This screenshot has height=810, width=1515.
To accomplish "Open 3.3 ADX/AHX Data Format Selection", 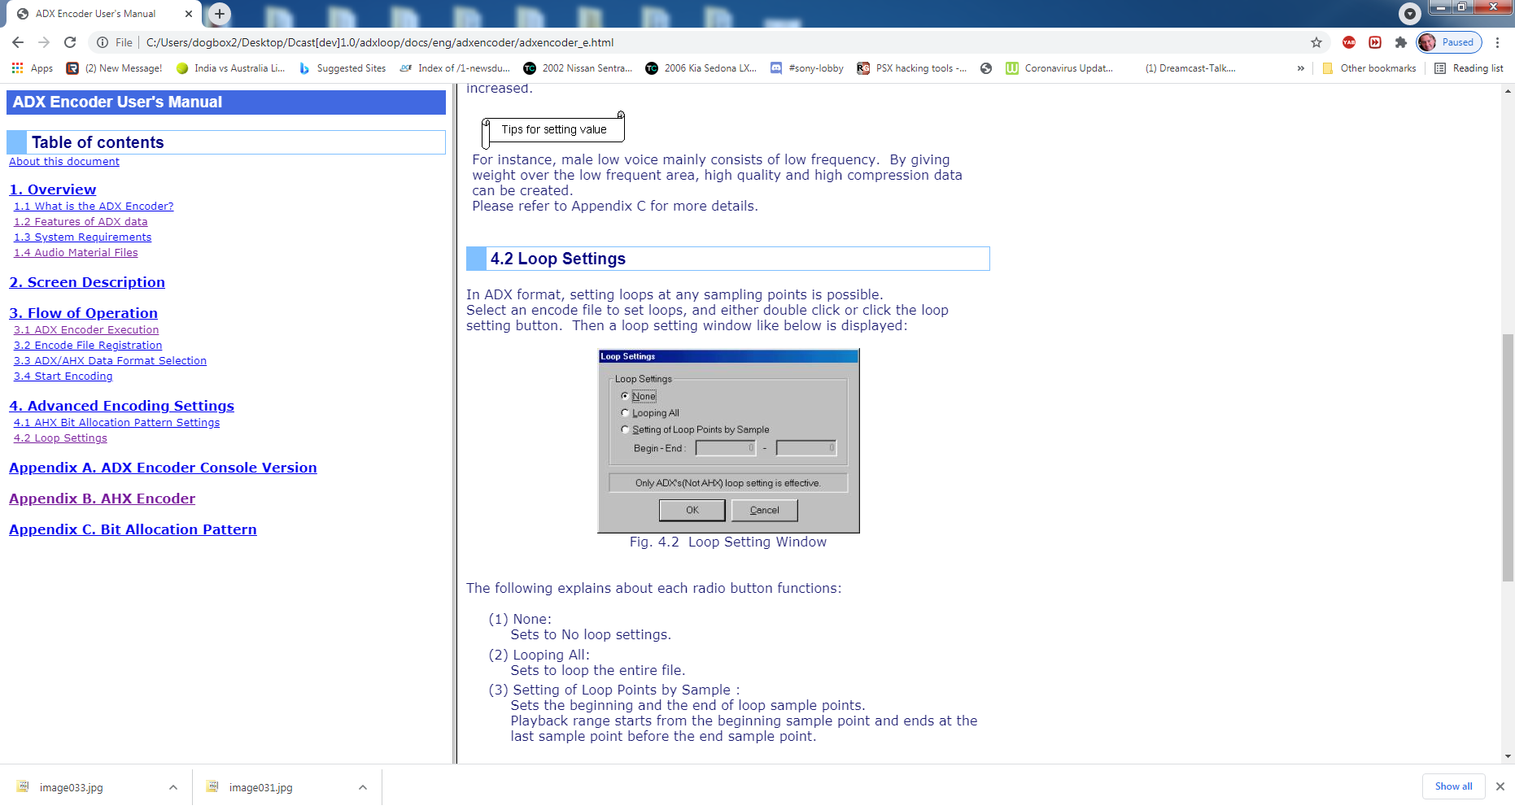I will tap(110, 361).
